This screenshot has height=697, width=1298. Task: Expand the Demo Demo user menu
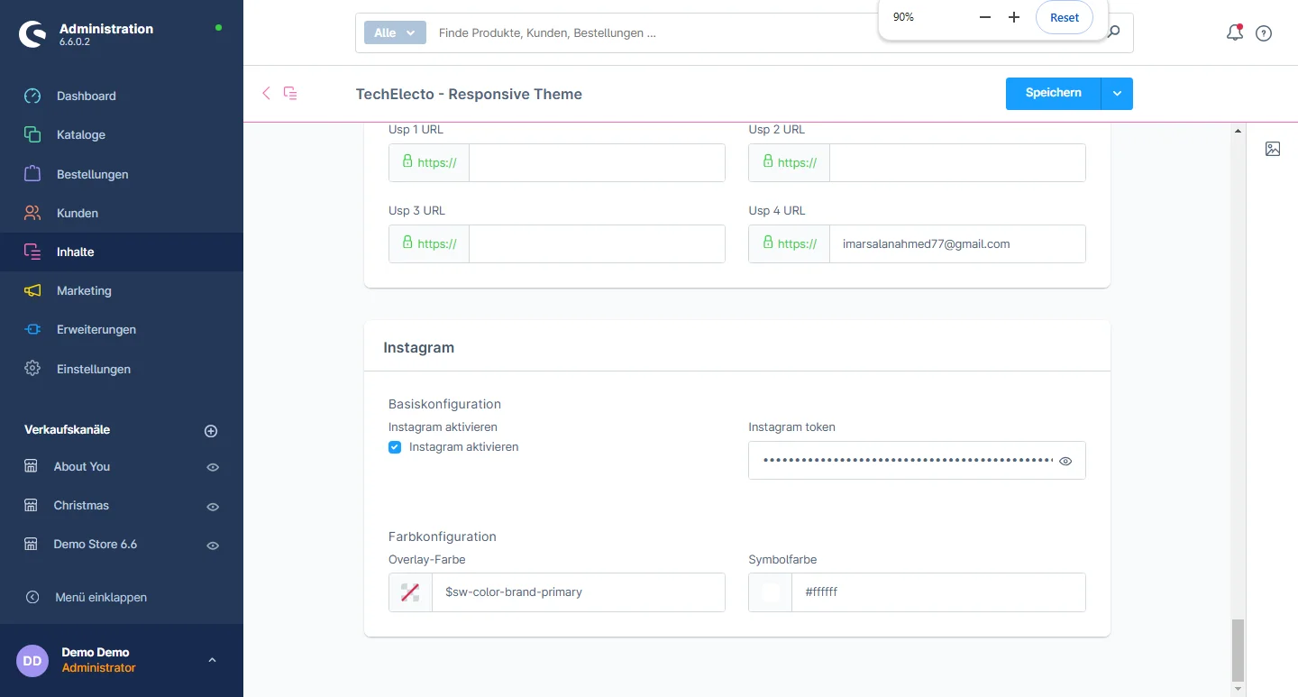[212, 660]
